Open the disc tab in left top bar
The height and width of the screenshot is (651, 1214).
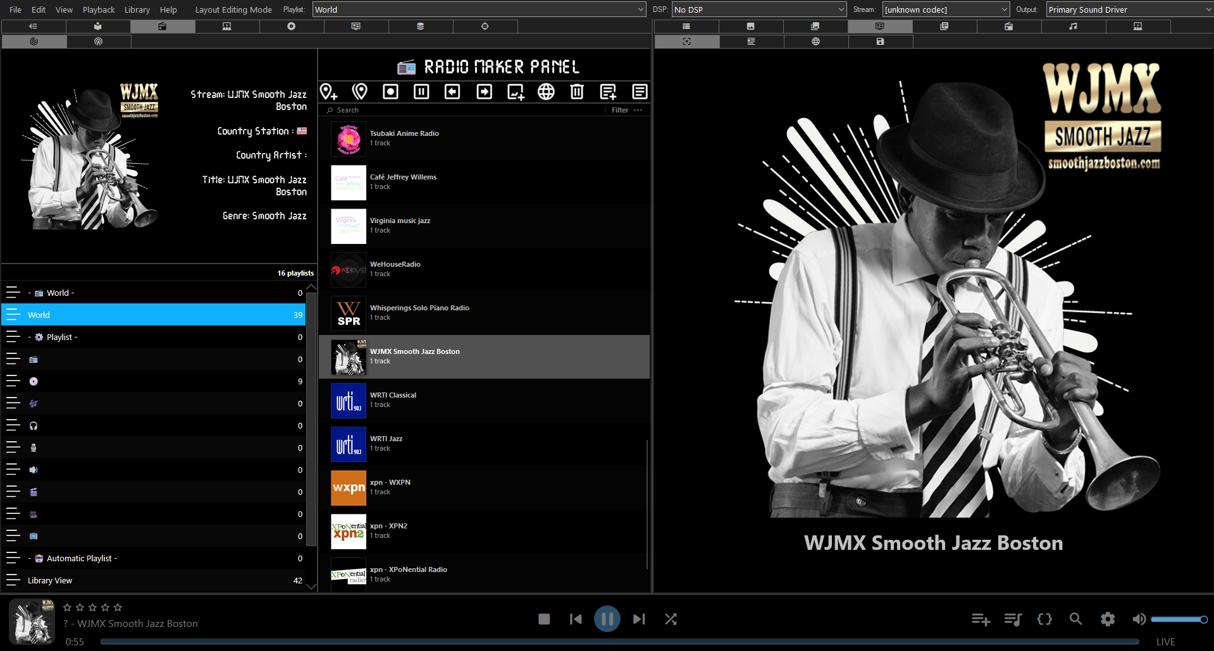(x=292, y=26)
